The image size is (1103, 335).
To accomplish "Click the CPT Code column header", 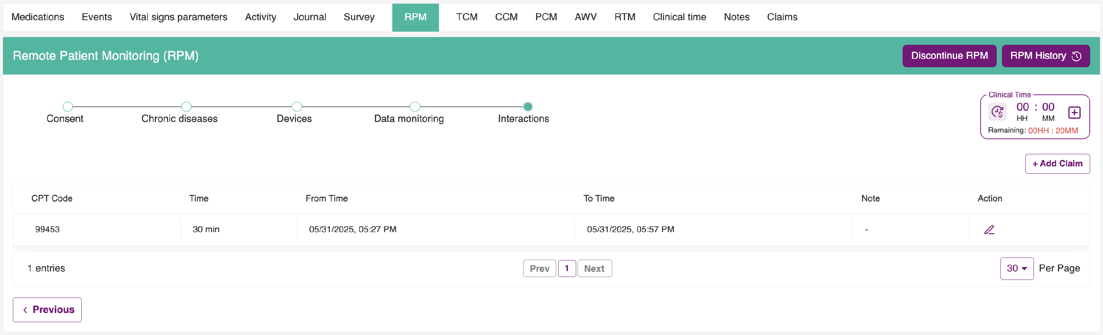I will coord(52,198).
